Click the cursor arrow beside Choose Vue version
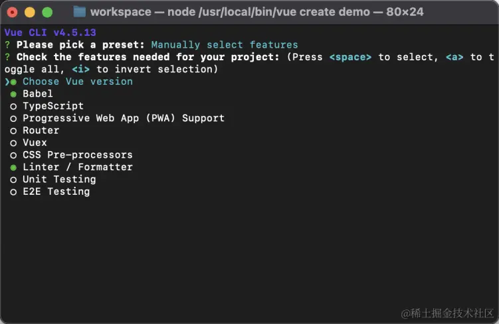The width and height of the screenshot is (499, 324). (x=7, y=82)
